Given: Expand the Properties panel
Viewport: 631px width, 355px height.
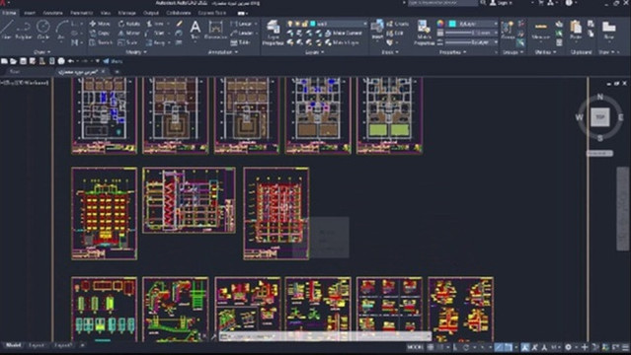Looking at the screenshot, I should coord(452,52).
